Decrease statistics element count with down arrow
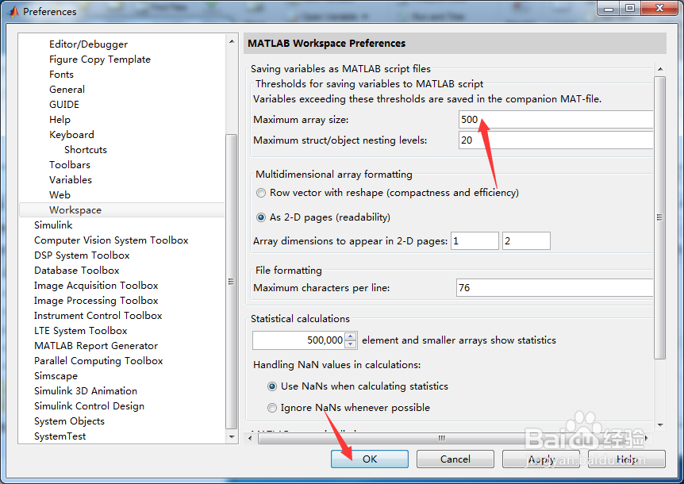 351,344
